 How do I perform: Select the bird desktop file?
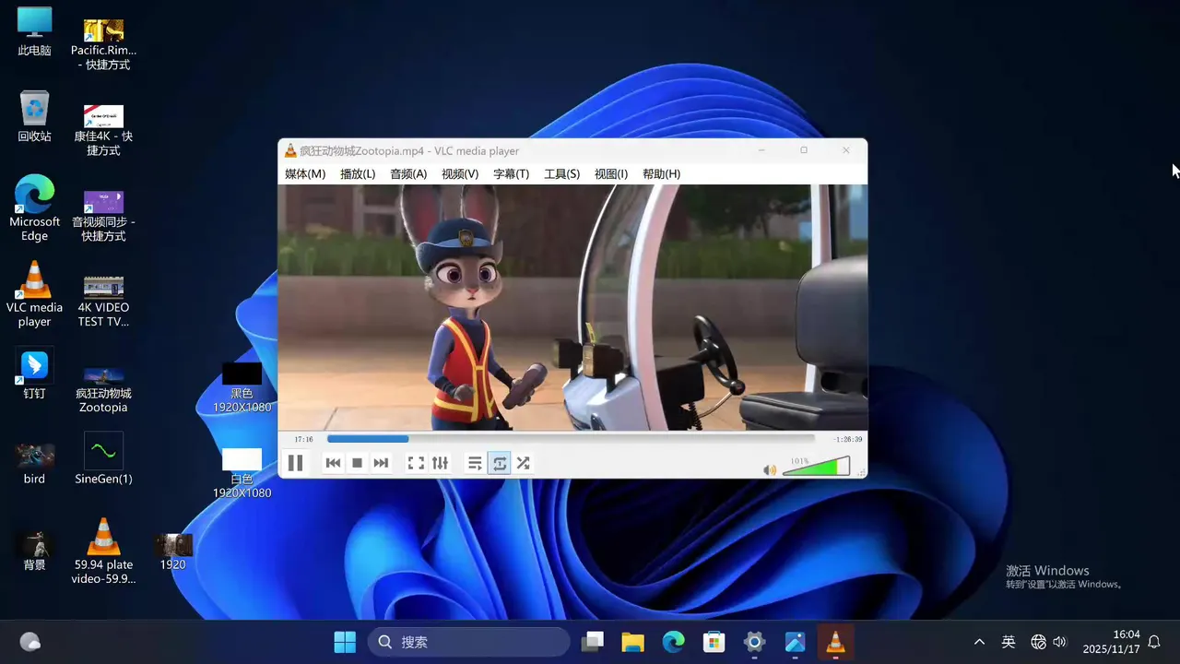pos(34,463)
